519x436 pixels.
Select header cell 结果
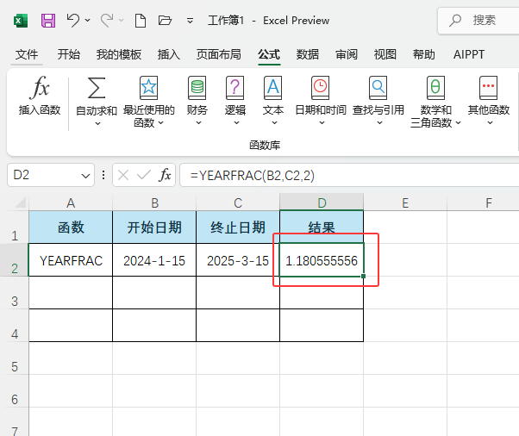tap(322, 227)
